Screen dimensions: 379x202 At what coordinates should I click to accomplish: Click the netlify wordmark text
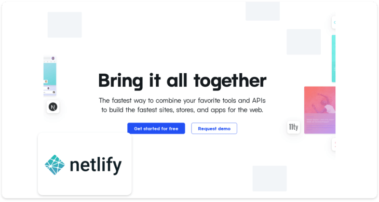click(96, 166)
